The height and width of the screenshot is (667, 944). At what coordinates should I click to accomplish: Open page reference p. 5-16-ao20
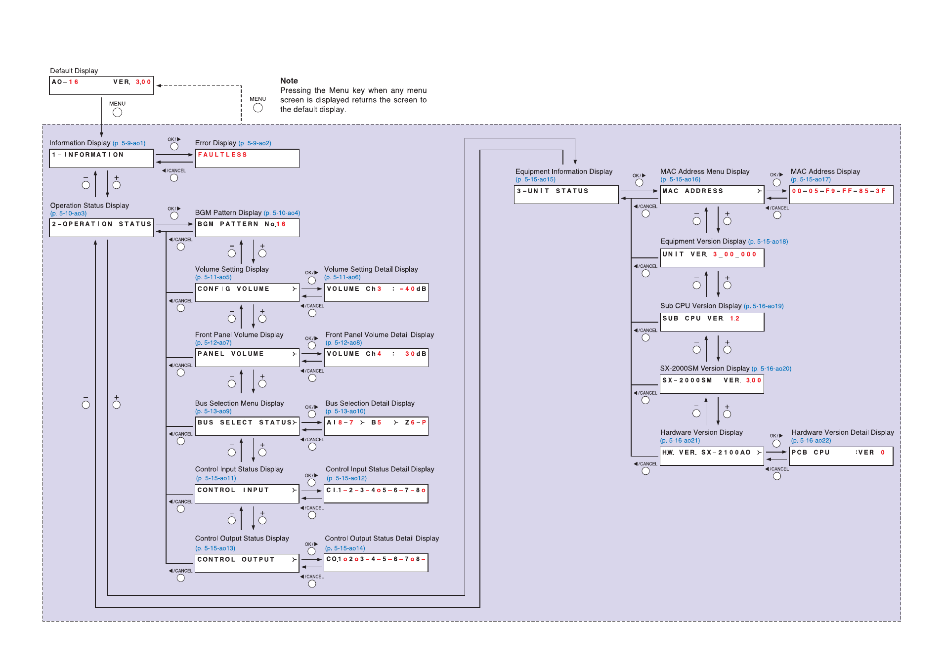click(x=772, y=369)
